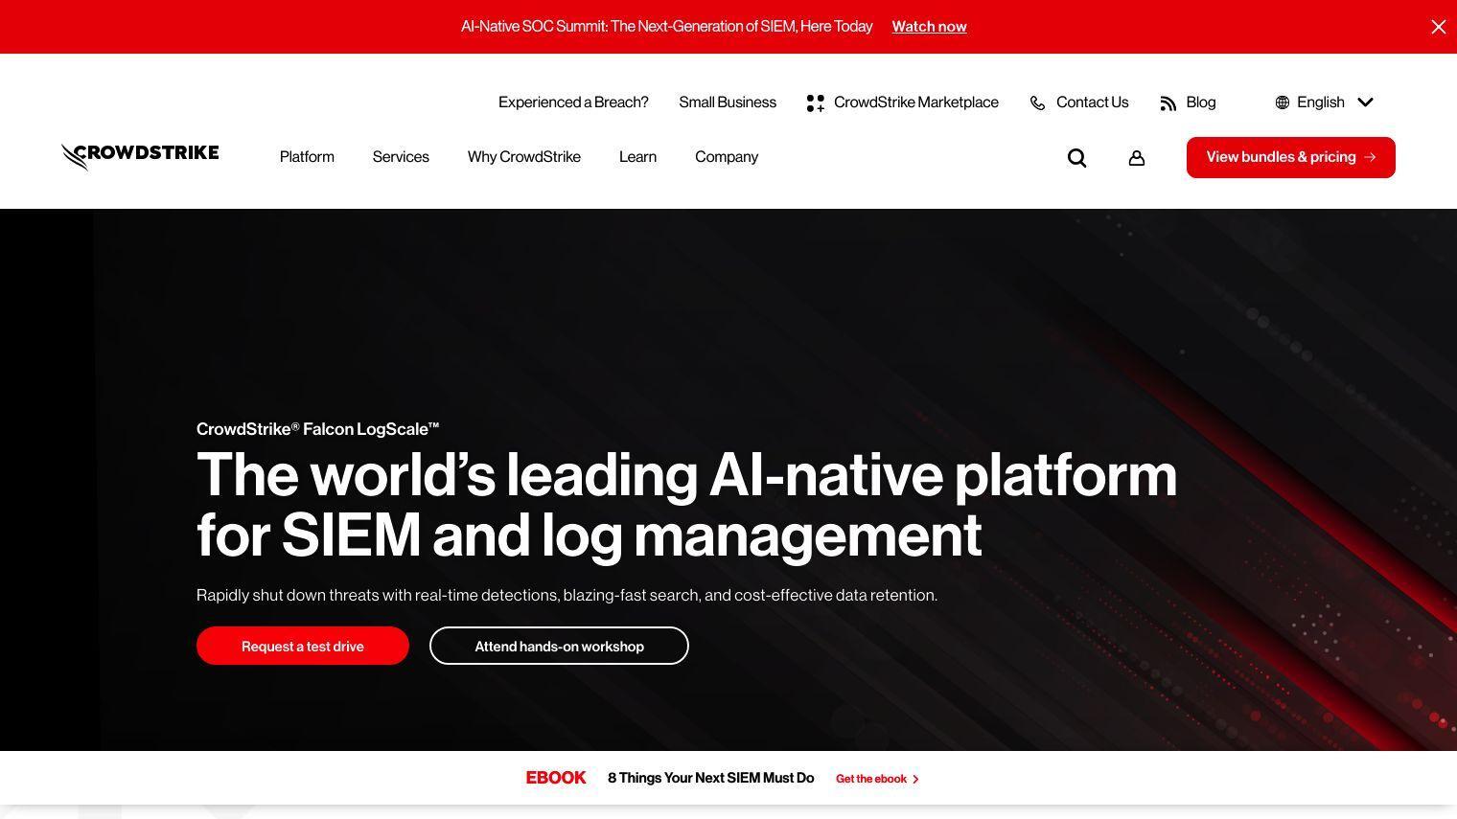Click the AI-Native SOC Summit banner text
The image size is (1457, 819).
coord(666,27)
